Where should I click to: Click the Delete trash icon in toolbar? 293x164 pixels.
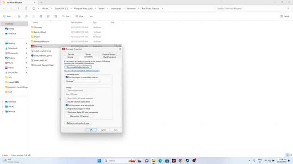click(56, 17)
